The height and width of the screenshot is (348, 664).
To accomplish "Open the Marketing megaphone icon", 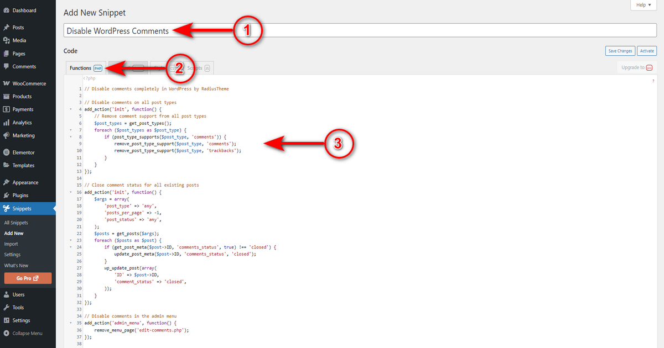I will point(6,135).
